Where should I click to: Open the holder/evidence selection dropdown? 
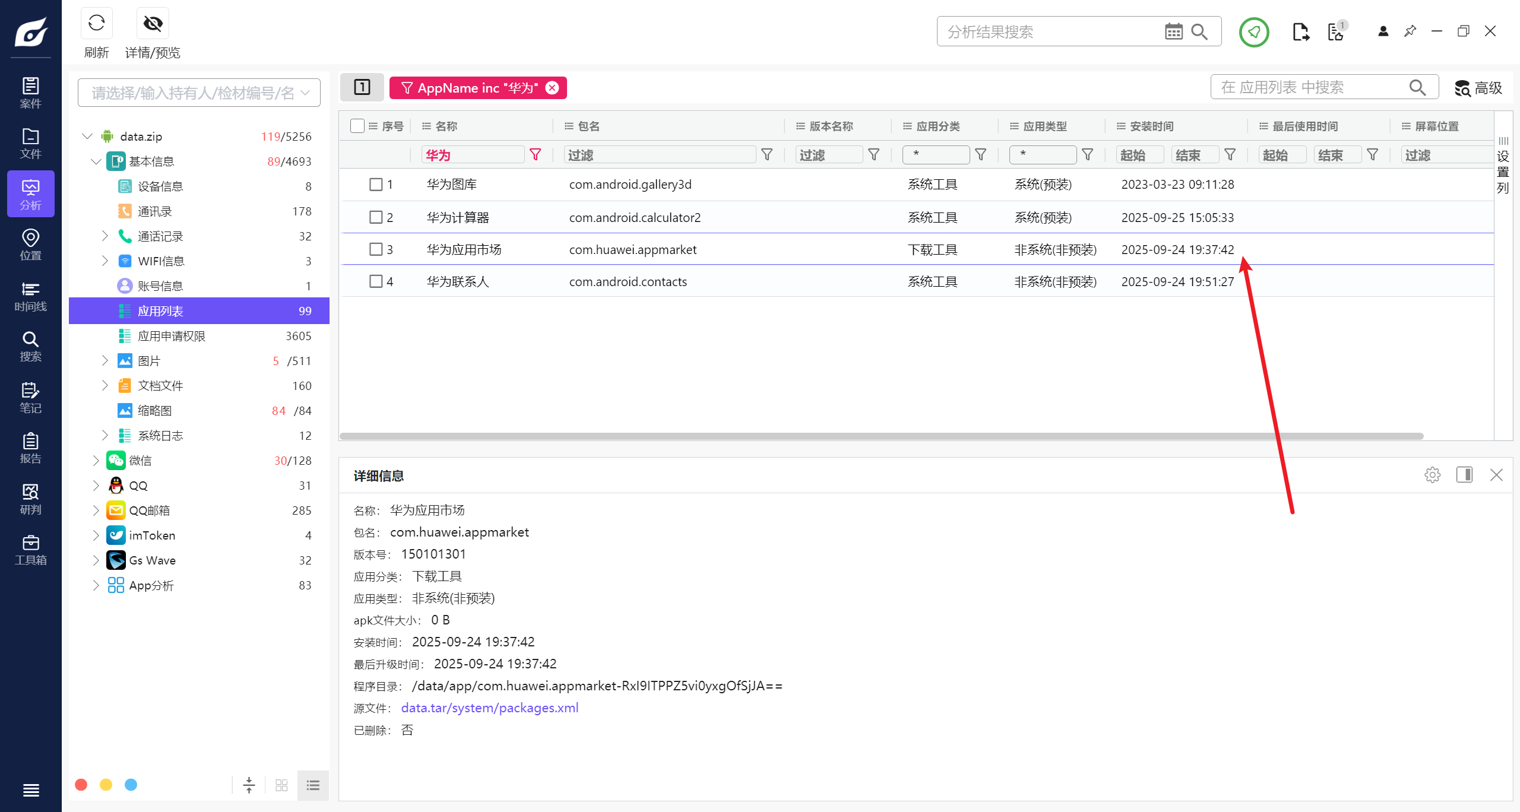click(199, 93)
